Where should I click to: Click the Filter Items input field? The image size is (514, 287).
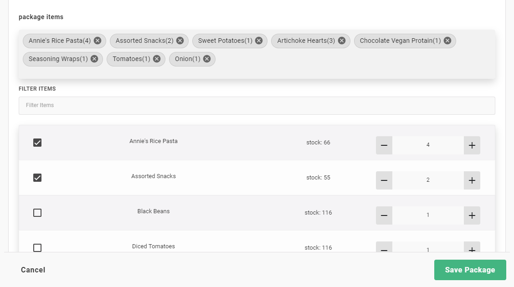pyautogui.click(x=257, y=105)
